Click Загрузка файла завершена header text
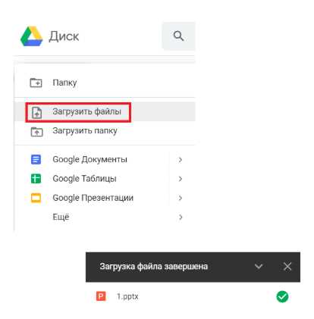The width and height of the screenshot is (314, 319). [x=153, y=267]
